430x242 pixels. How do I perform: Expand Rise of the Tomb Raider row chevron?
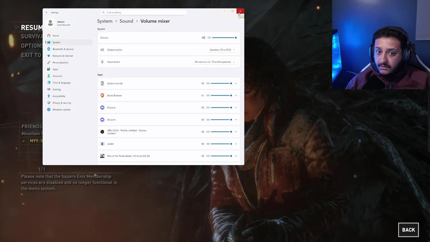coord(236,156)
